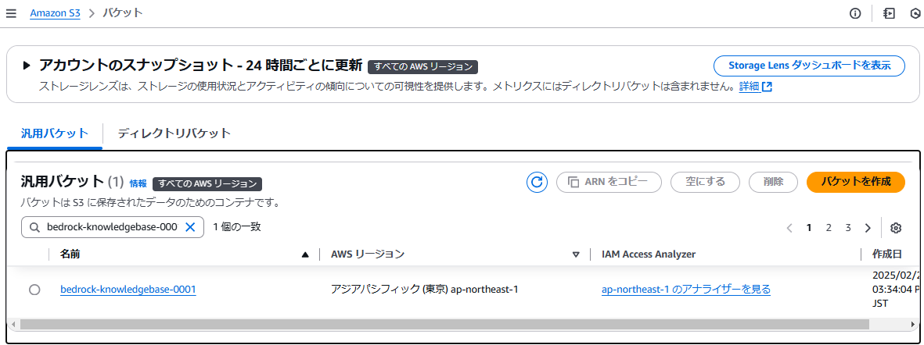
Task: Click the 削除 button
Action: (x=773, y=182)
